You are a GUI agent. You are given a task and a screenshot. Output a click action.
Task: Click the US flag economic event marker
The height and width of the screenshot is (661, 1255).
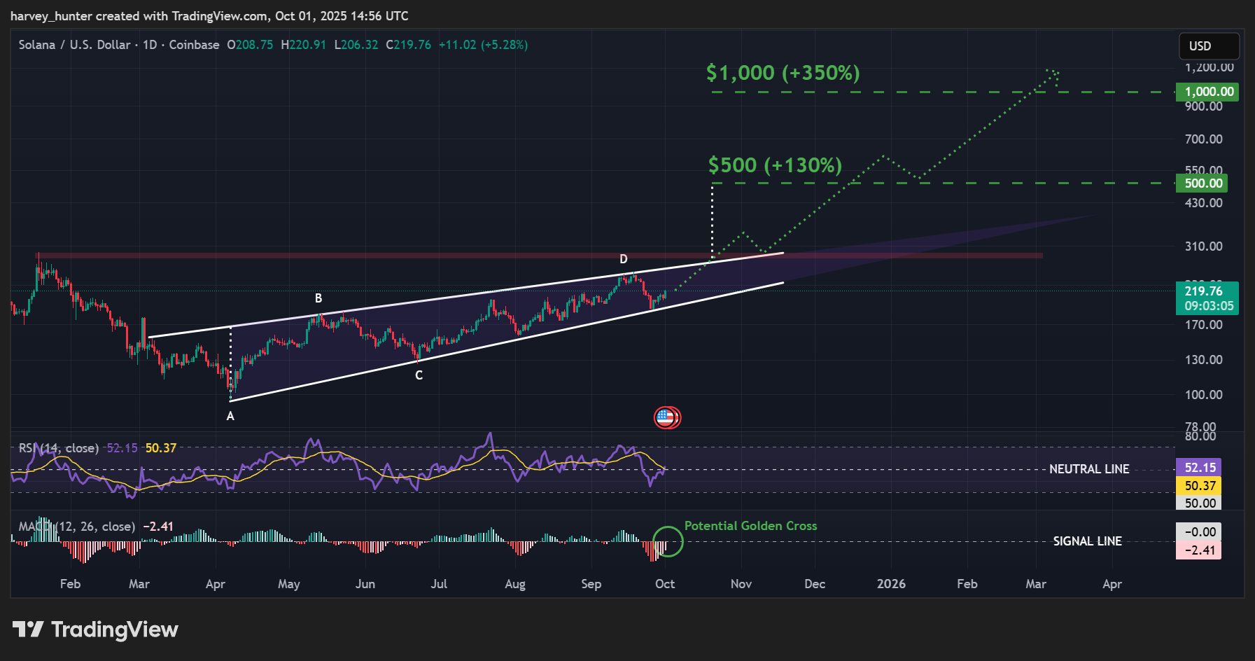pyautogui.click(x=668, y=417)
